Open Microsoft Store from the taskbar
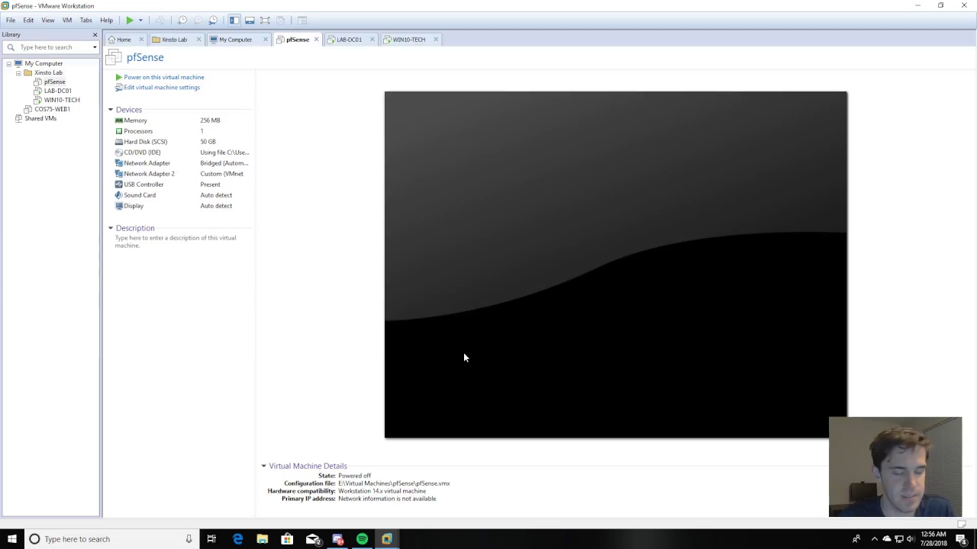Image resolution: width=977 pixels, height=549 pixels. pos(287,539)
